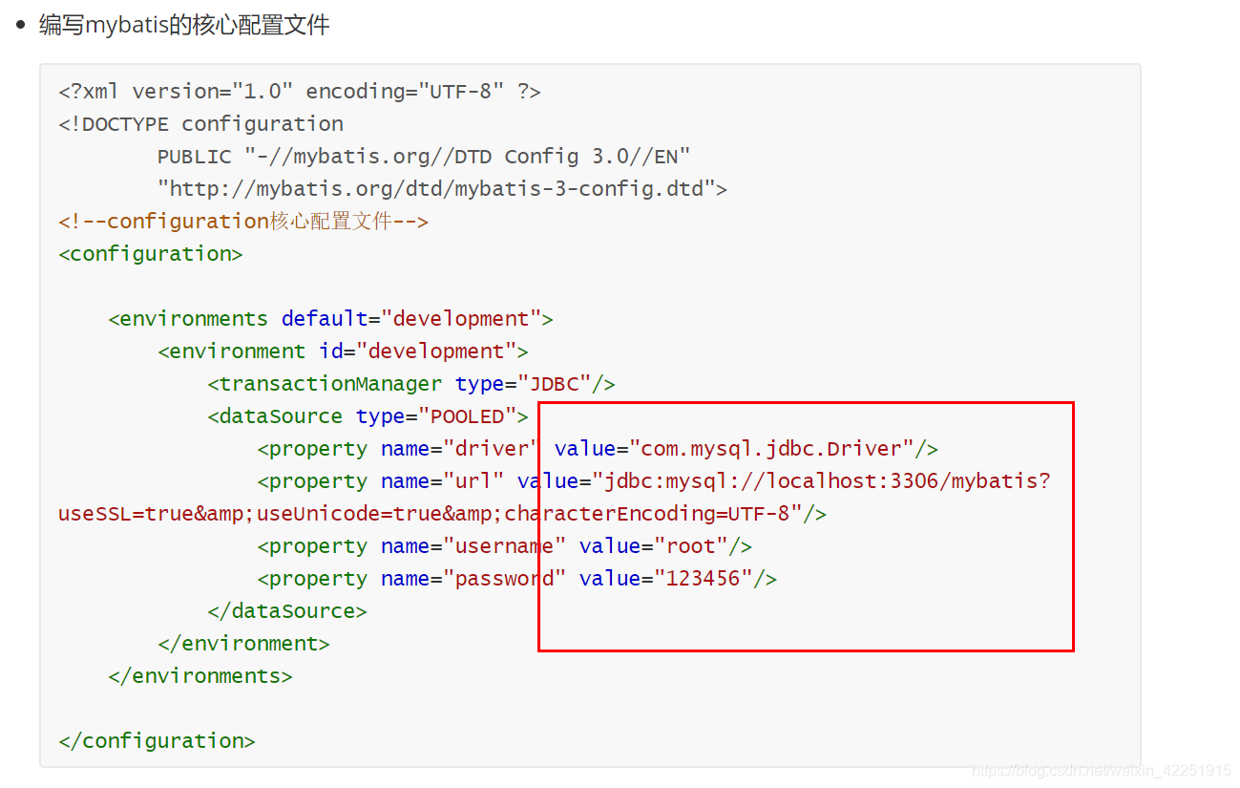This screenshot has width=1240, height=788.
Task: Click the '<!DOCTYPE configuration' line
Action: pyautogui.click(x=201, y=124)
